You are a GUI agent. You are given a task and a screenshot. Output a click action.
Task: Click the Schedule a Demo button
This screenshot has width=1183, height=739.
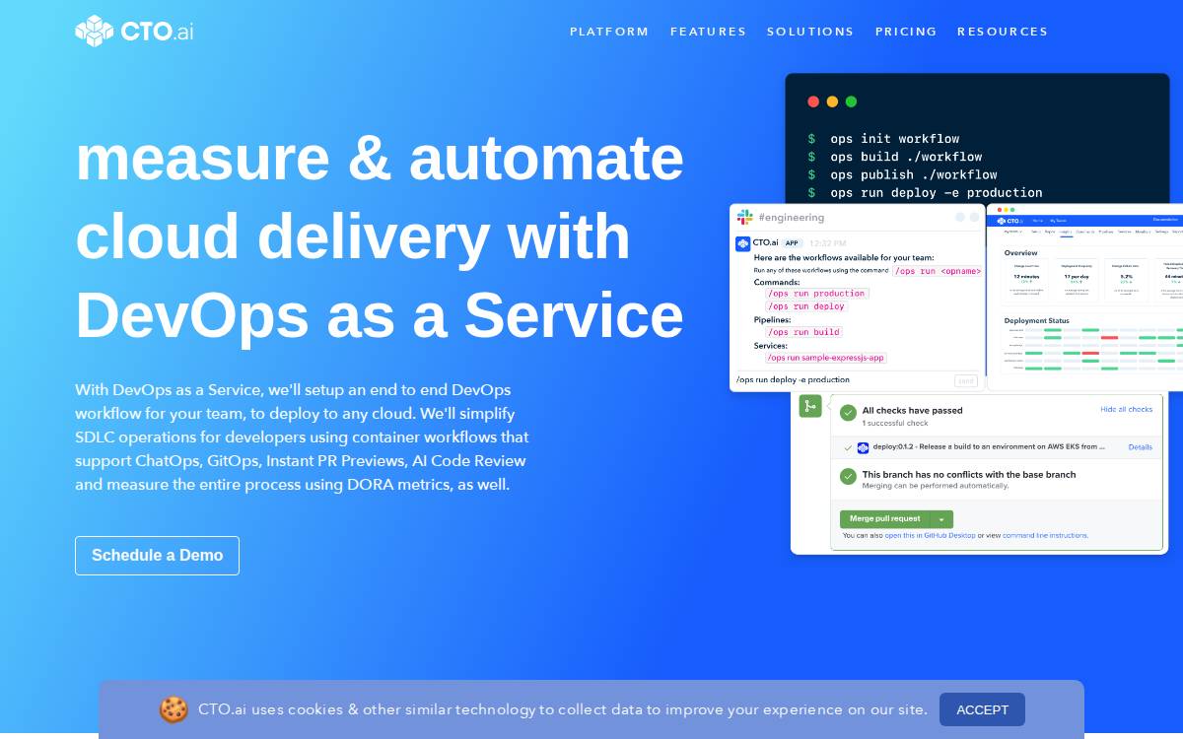click(x=157, y=556)
